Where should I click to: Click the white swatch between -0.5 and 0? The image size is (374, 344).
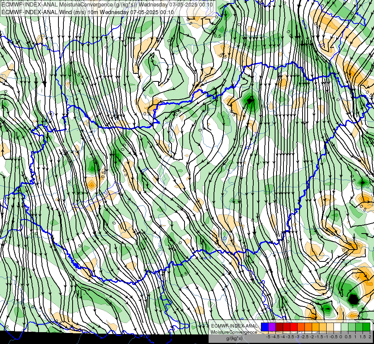pyautogui.click(x=337, y=327)
